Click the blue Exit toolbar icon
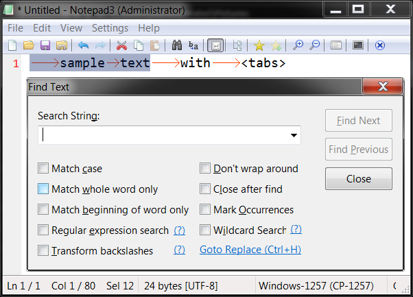Screen dimensions: 413x297 pos(380,45)
